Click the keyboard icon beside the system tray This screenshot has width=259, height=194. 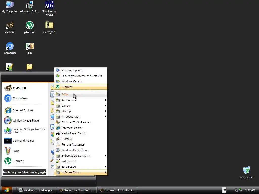[x=224, y=190]
